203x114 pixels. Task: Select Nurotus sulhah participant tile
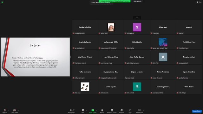pyautogui.click(x=189, y=57)
